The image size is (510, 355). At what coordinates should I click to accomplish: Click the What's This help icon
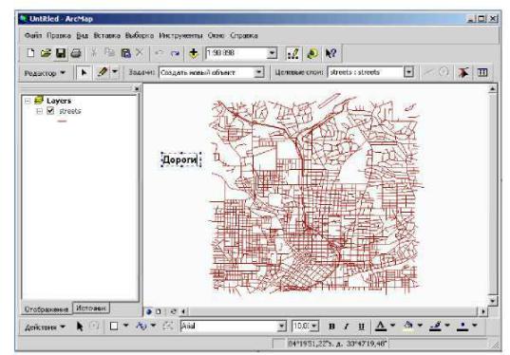coord(331,53)
